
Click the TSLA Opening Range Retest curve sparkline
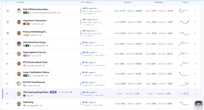[x=184, y=94]
